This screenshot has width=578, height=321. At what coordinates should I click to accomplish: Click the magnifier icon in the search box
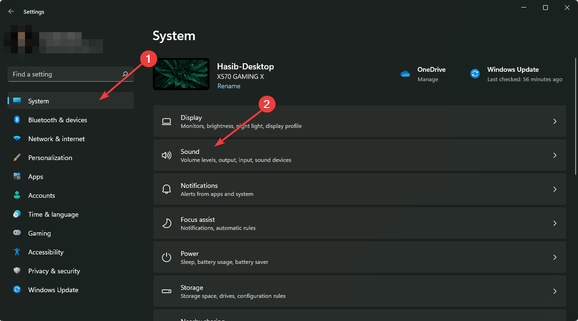pos(125,74)
